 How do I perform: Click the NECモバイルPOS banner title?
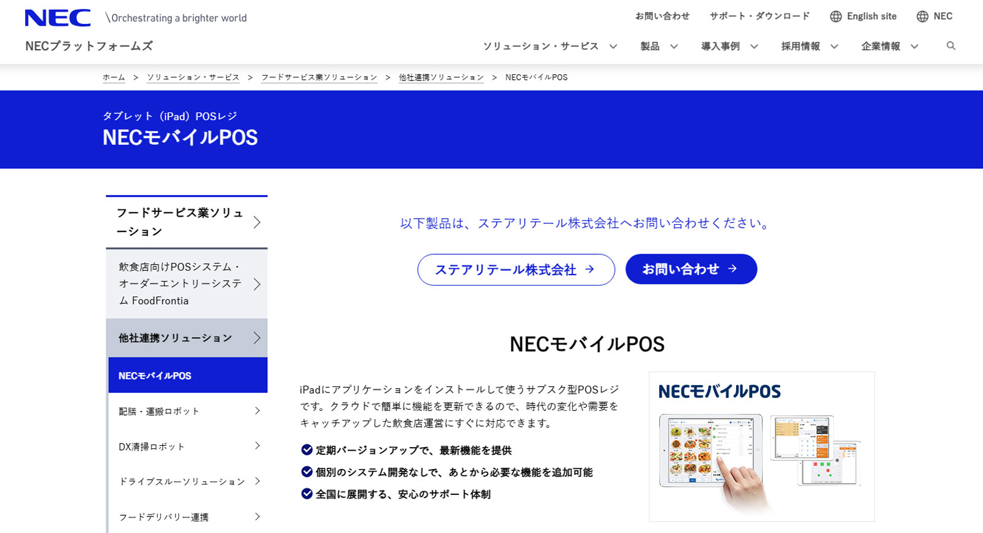coord(180,138)
